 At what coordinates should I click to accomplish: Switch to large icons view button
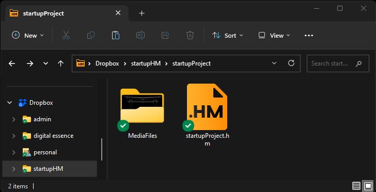(368, 186)
